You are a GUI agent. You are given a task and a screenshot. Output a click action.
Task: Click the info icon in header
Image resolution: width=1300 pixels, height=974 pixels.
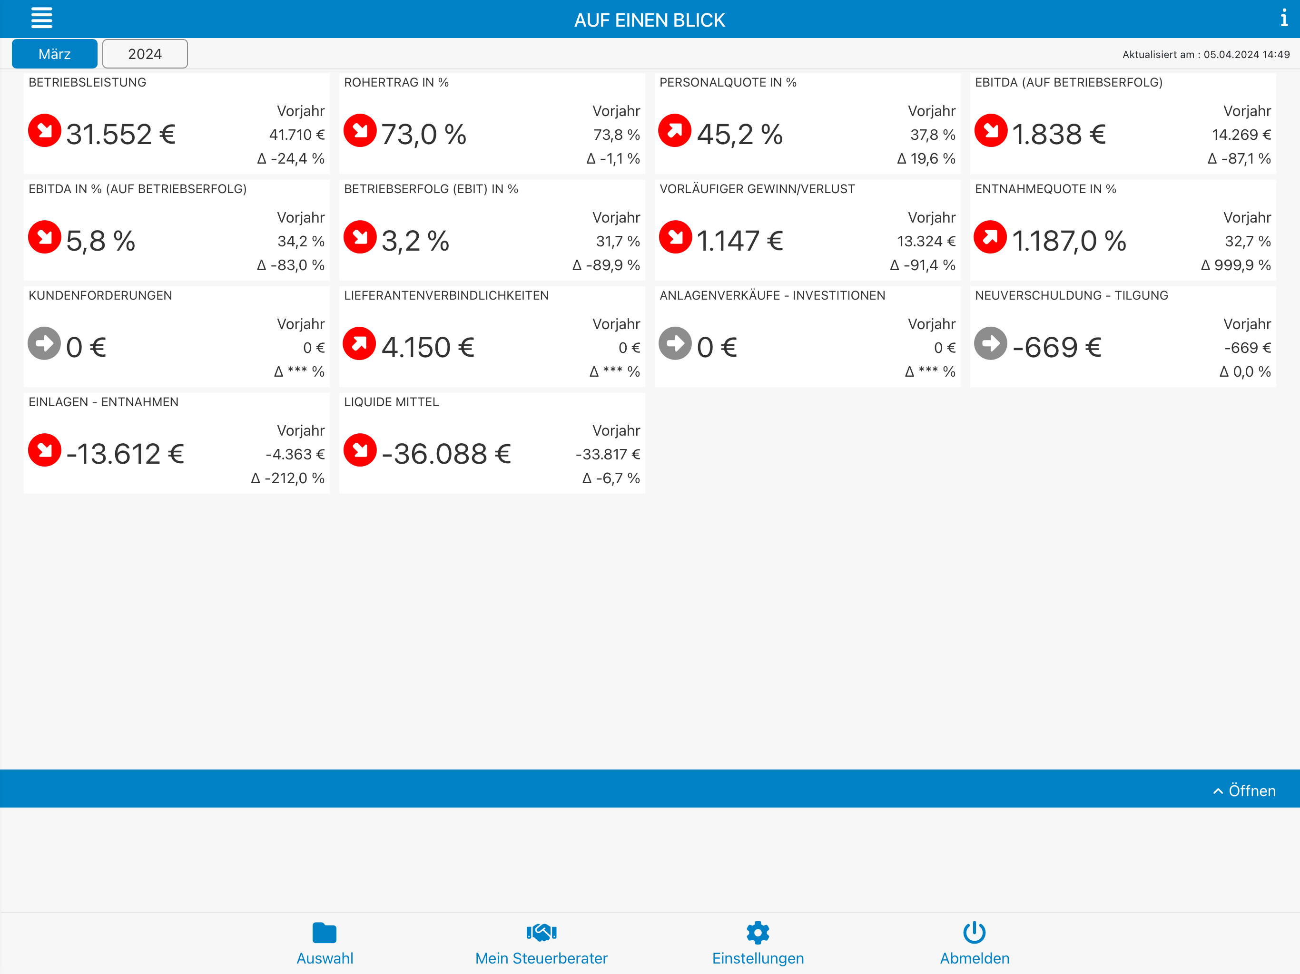click(x=1283, y=18)
